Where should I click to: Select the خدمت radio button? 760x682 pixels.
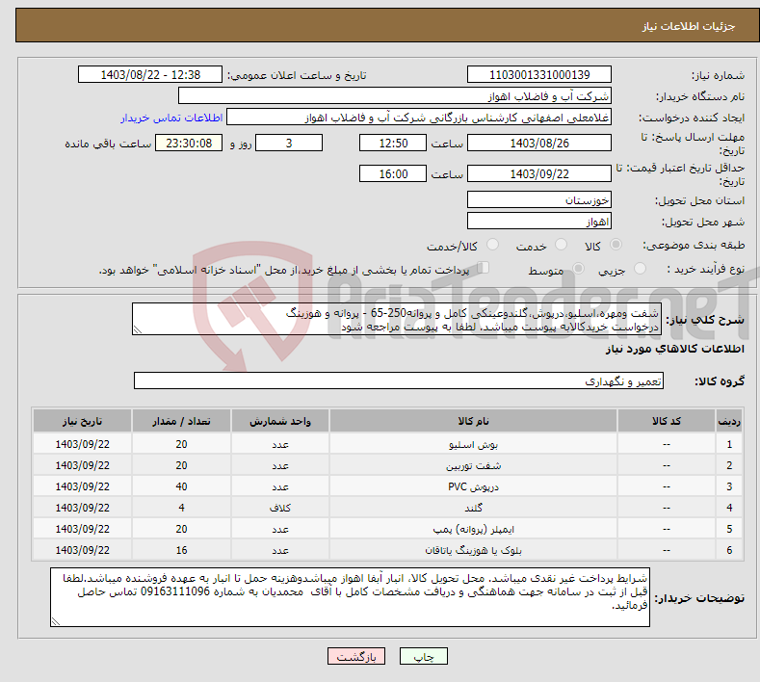click(x=561, y=245)
